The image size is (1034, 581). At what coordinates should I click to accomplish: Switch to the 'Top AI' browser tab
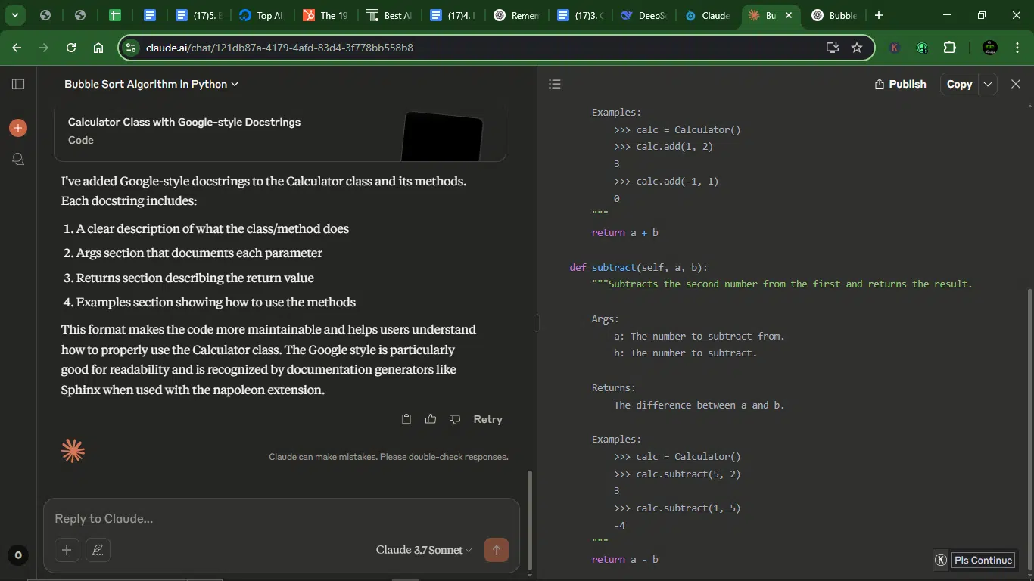tap(263, 15)
